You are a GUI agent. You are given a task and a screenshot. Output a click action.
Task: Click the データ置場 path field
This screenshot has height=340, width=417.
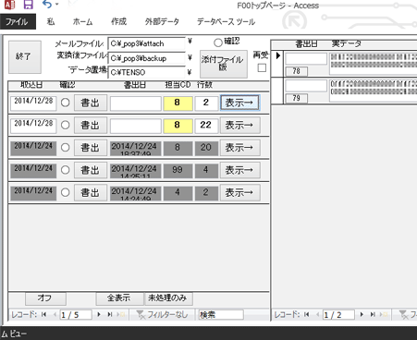[x=146, y=72]
